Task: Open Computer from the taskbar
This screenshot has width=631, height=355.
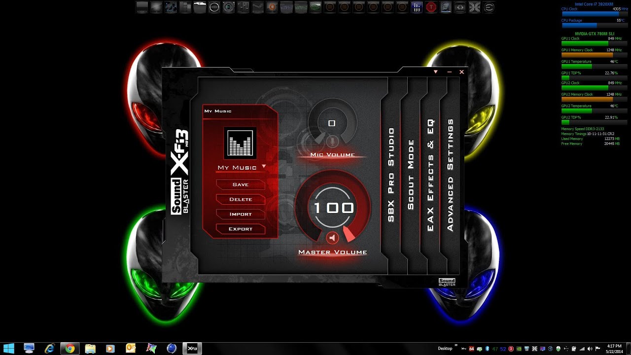Action: coord(29,349)
